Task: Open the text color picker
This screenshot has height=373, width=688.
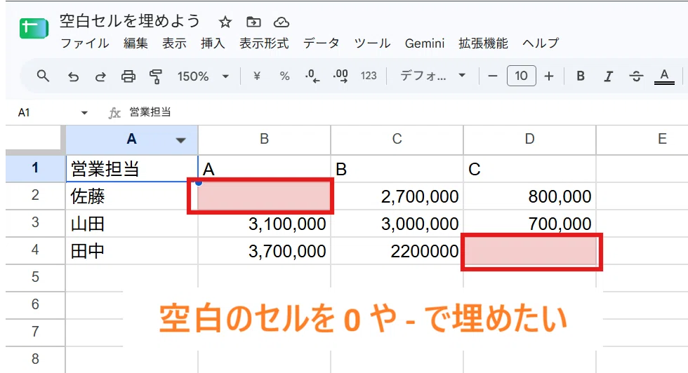Action: [664, 76]
